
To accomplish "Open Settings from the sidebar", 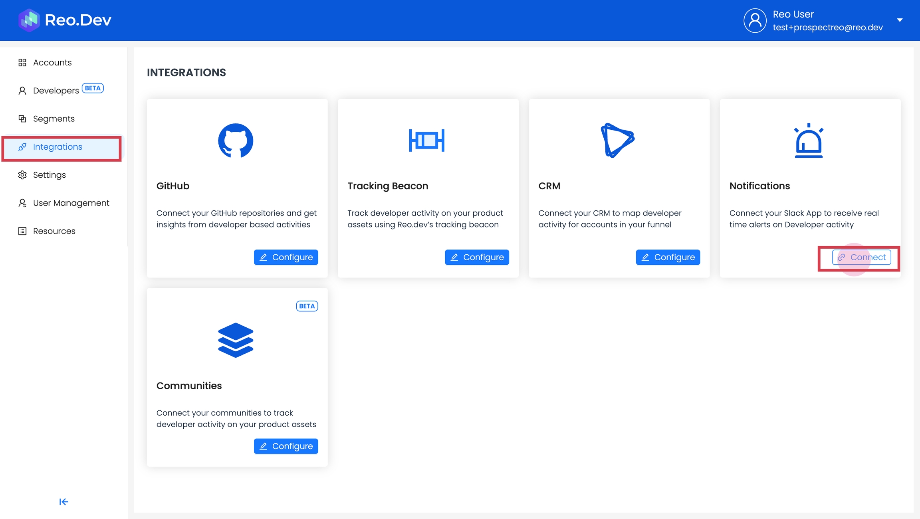I will click(50, 175).
